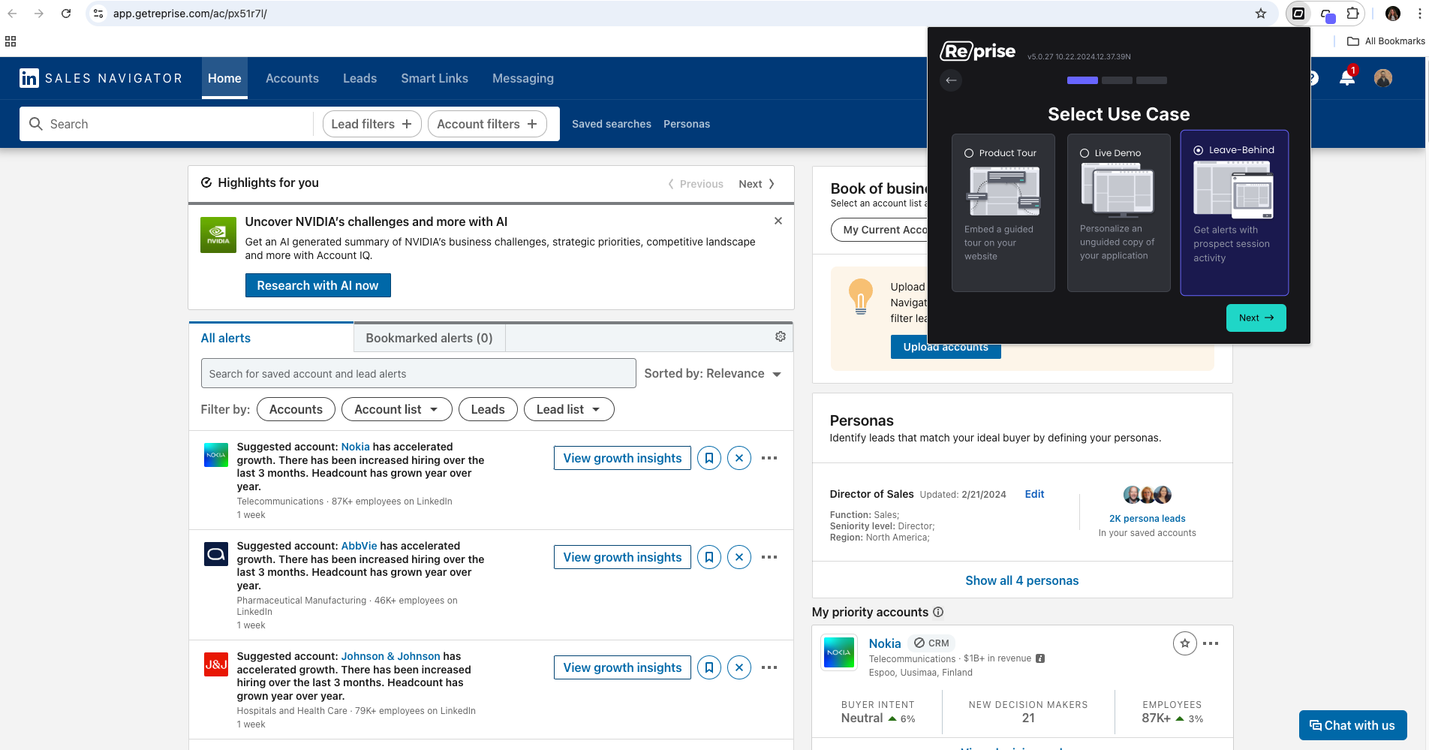
Task: Open the Lead list filter dropdown
Action: 568,409
